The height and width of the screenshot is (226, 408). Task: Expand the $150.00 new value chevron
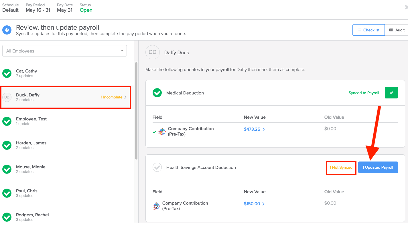[x=263, y=204]
